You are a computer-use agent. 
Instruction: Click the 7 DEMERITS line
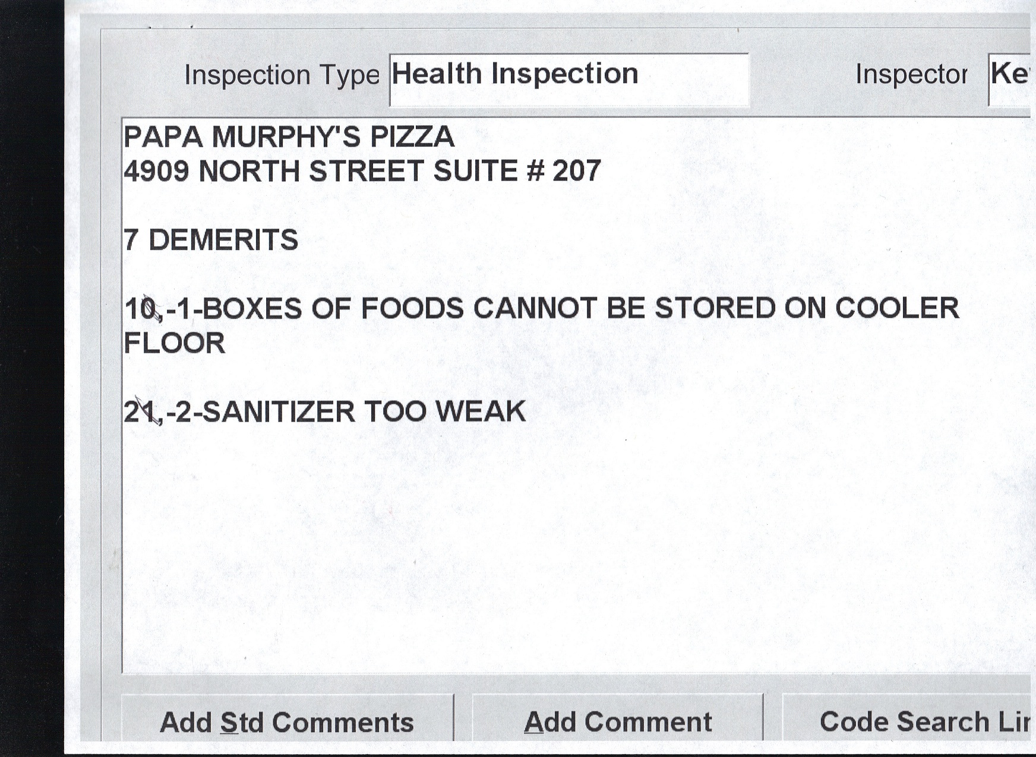click(211, 240)
